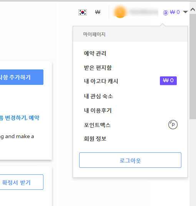196x206 pixels.
Task: Open 회원 정보 menu item
Action: pos(95,138)
